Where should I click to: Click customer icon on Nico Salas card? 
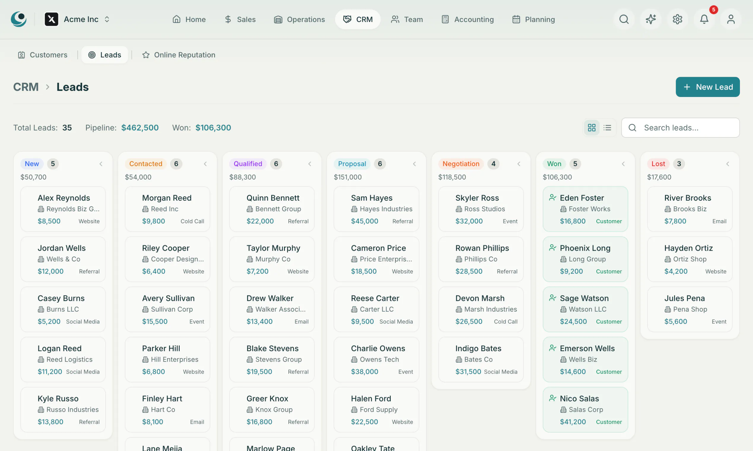552,398
